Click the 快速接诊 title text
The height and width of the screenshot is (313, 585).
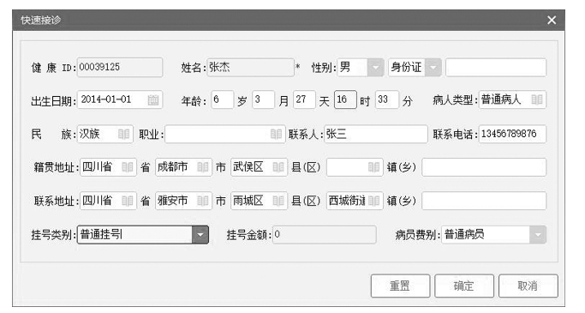point(40,20)
